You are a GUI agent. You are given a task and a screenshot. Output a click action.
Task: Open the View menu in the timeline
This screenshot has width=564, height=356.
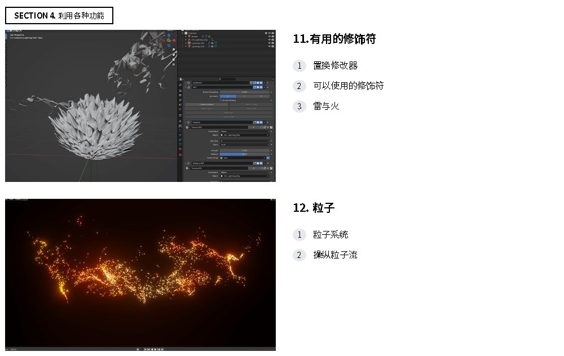(7, 349)
